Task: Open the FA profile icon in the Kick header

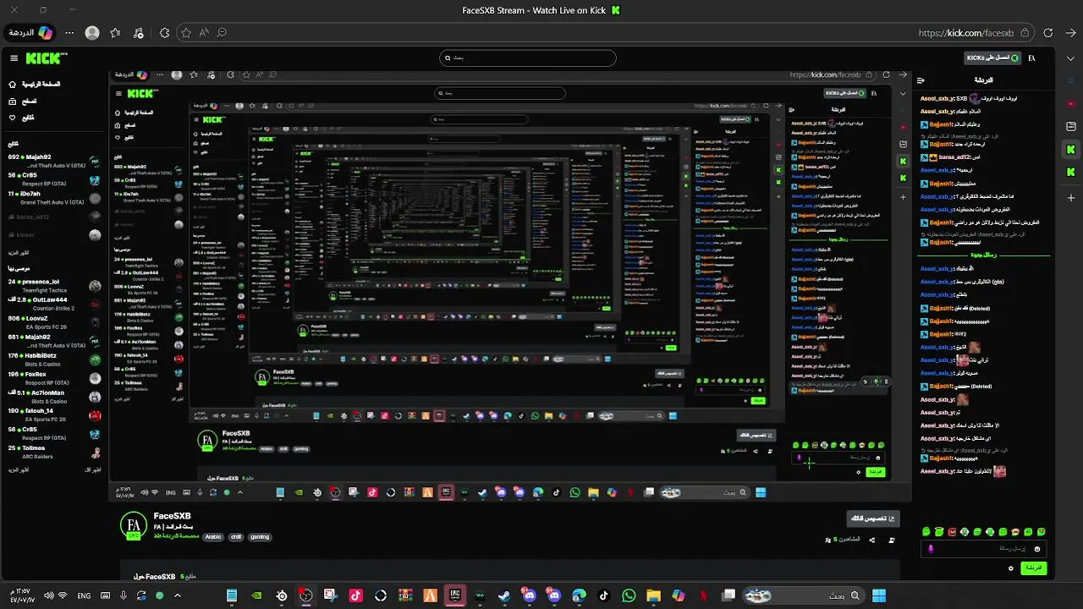Action: point(1031,58)
